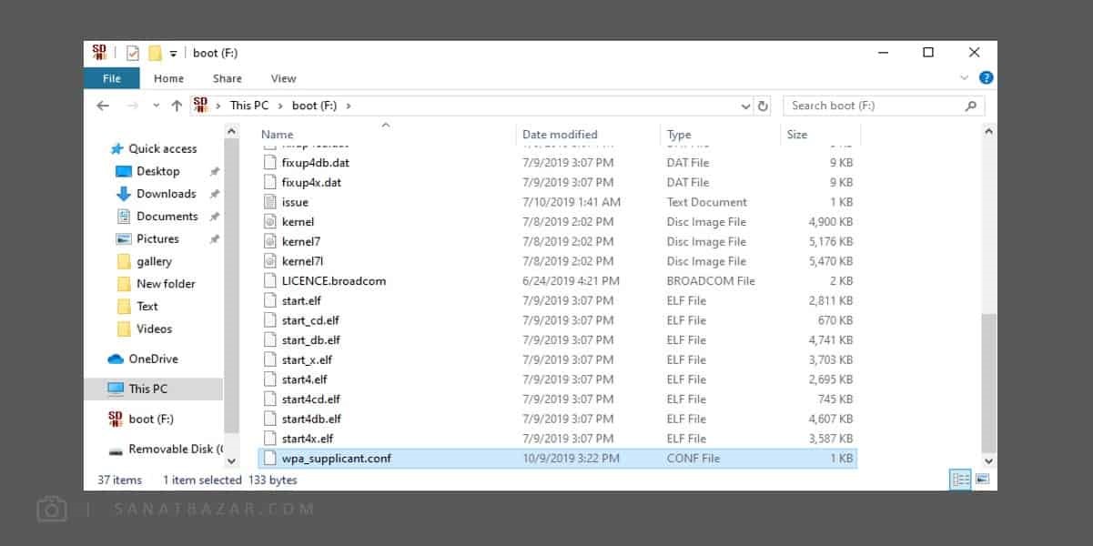Select This PC in the navigation pane
The height and width of the screenshot is (546, 1093).
(147, 389)
